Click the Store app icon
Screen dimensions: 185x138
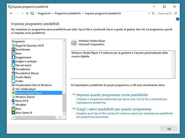[x=13, y=53]
